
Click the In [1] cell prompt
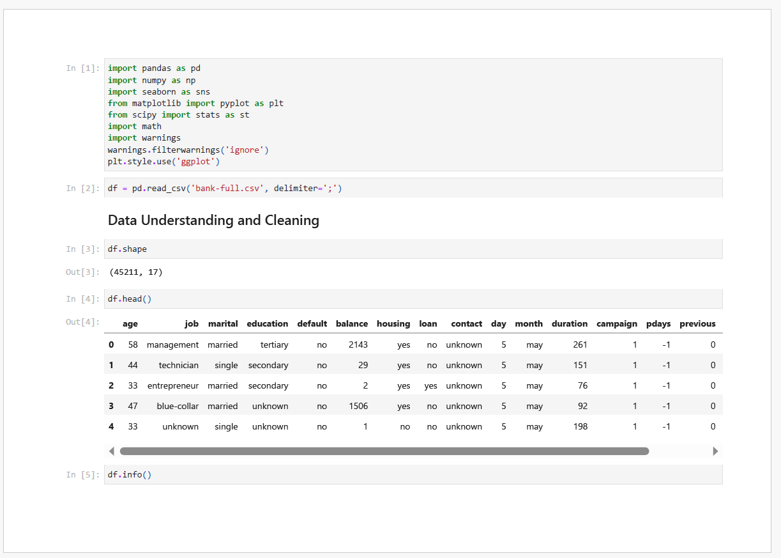click(x=83, y=68)
